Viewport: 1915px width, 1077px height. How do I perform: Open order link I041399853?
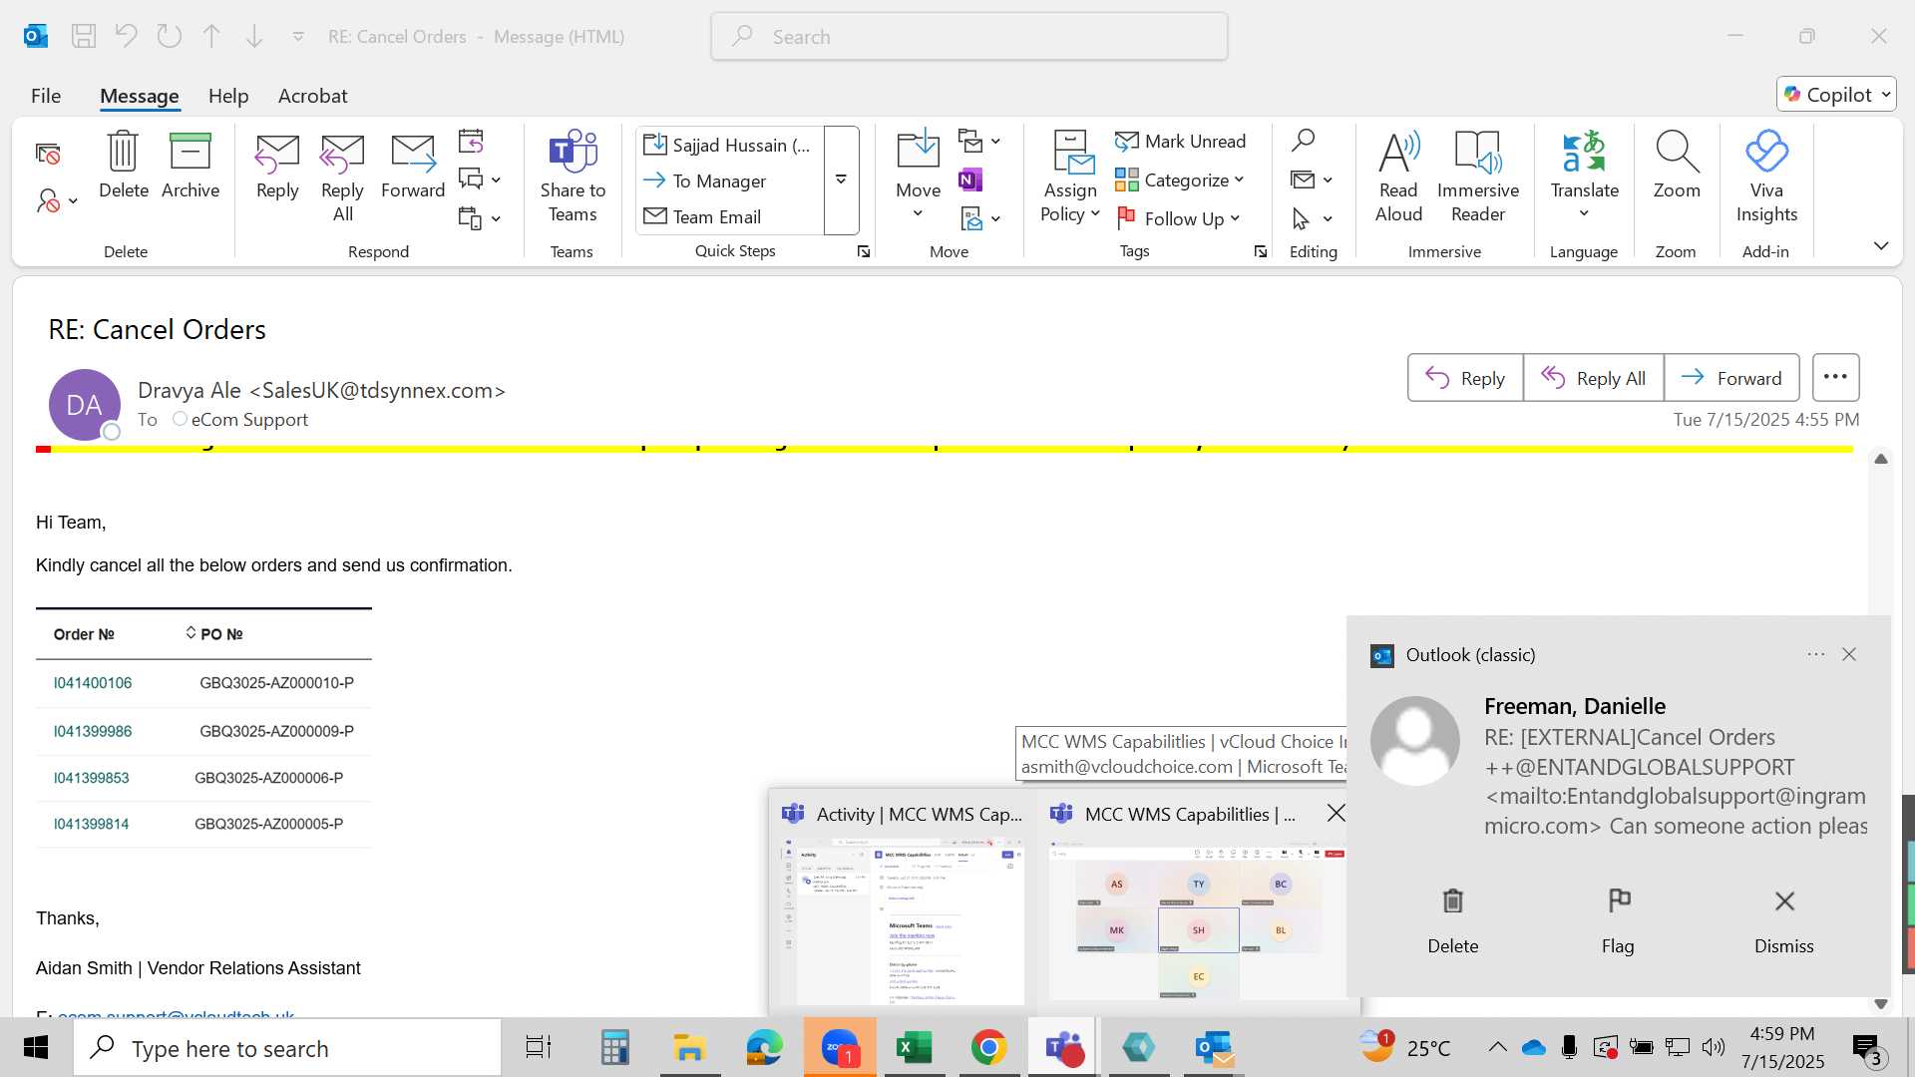92,778
